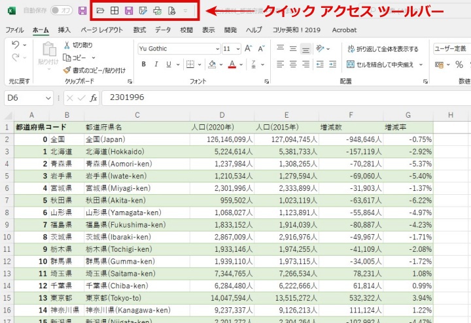Open the ページ レイアウト tab
The height and width of the screenshot is (323, 471).
pos(102,29)
